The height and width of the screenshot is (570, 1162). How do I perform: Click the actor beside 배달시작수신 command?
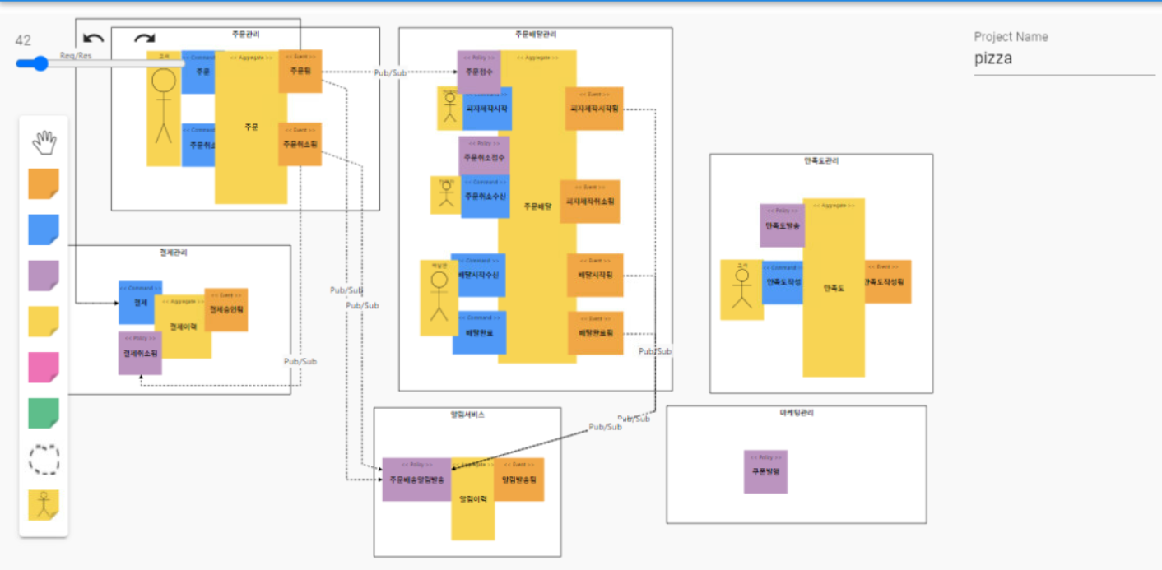(x=439, y=298)
